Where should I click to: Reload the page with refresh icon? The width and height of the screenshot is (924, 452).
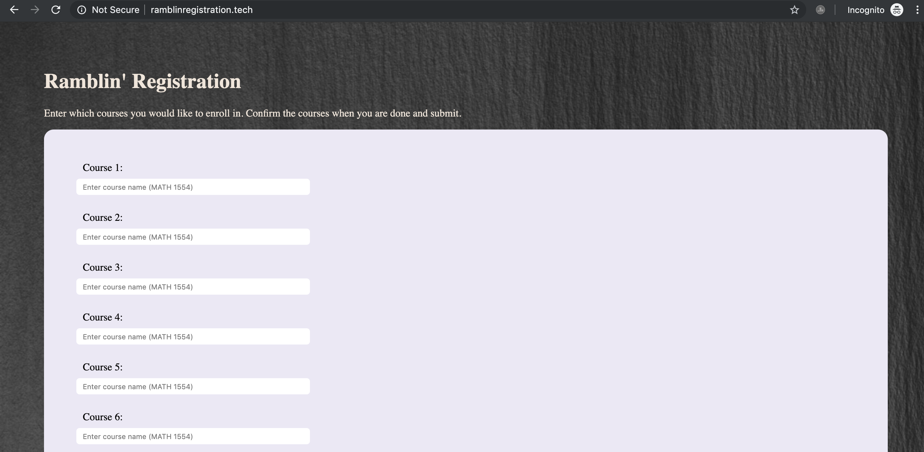[56, 10]
